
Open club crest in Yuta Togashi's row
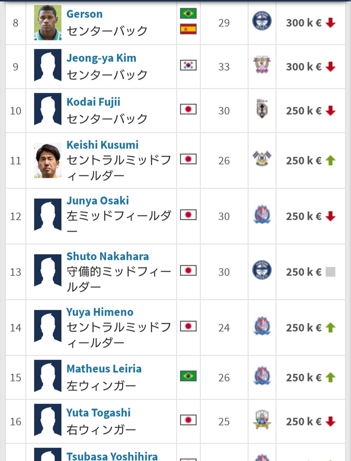(262, 419)
